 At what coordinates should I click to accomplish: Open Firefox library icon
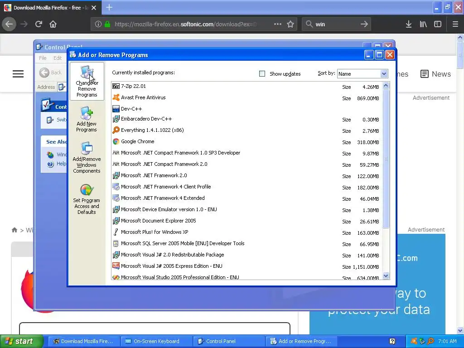coord(423,24)
